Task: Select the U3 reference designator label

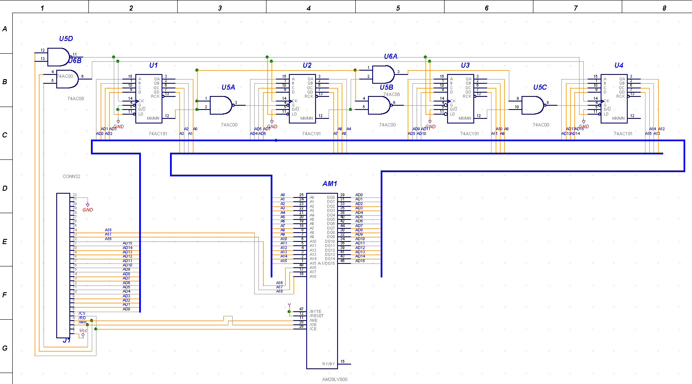Action: [465, 65]
